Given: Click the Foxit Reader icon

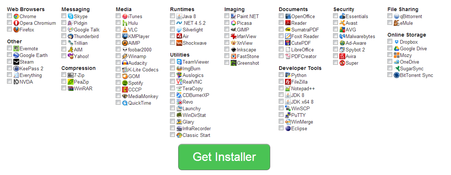Looking at the screenshot, I should pyautogui.click(x=288, y=36).
